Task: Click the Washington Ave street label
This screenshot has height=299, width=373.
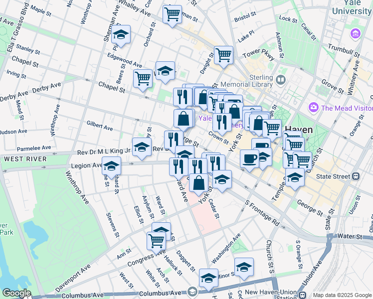Action: (x=226, y=249)
